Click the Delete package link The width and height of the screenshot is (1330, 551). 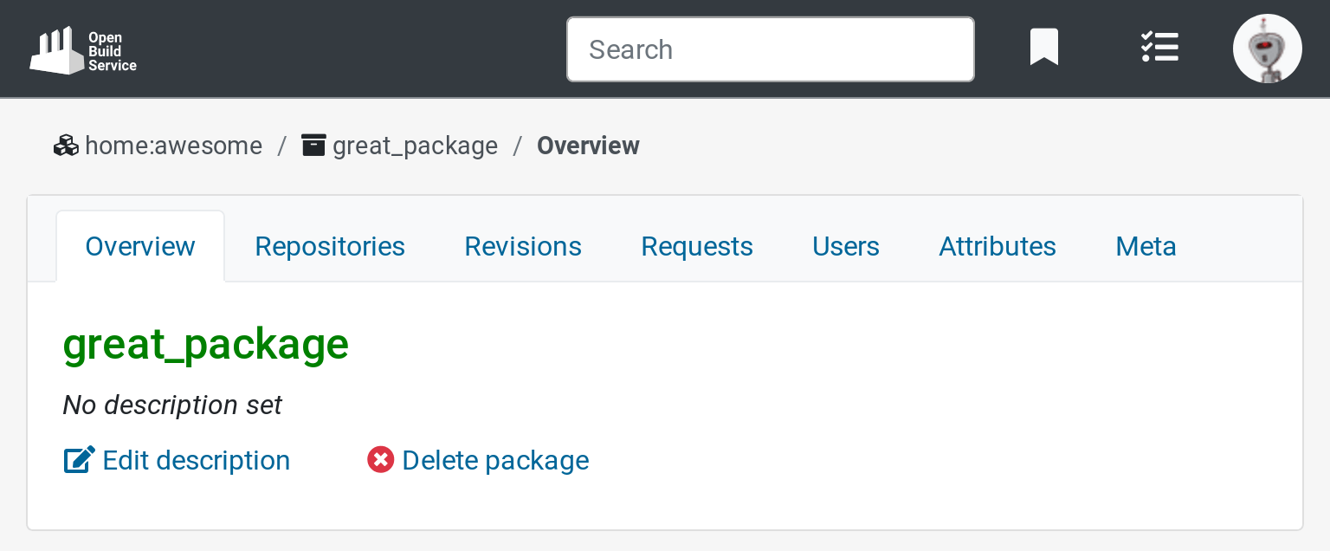(x=495, y=460)
